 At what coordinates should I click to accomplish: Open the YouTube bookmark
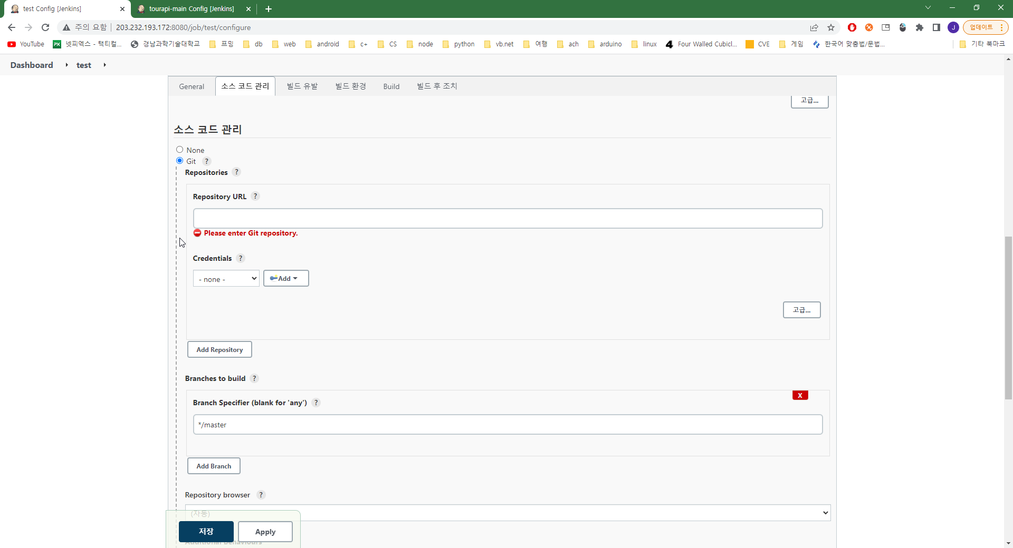click(x=25, y=44)
